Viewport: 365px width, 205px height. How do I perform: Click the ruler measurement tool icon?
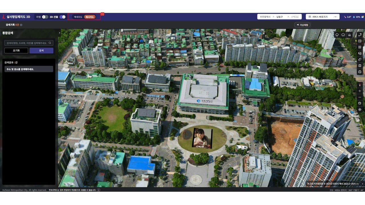point(360,60)
